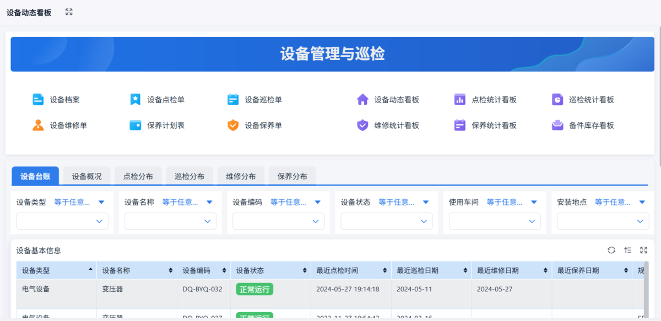This screenshot has width=661, height=321.
Task: Open the 巡检统计看板 pie icon
Action: click(557, 100)
